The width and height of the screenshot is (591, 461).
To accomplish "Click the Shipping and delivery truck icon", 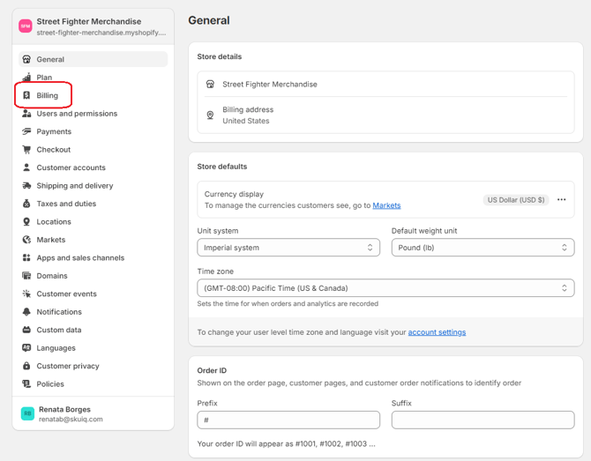I will point(26,185).
